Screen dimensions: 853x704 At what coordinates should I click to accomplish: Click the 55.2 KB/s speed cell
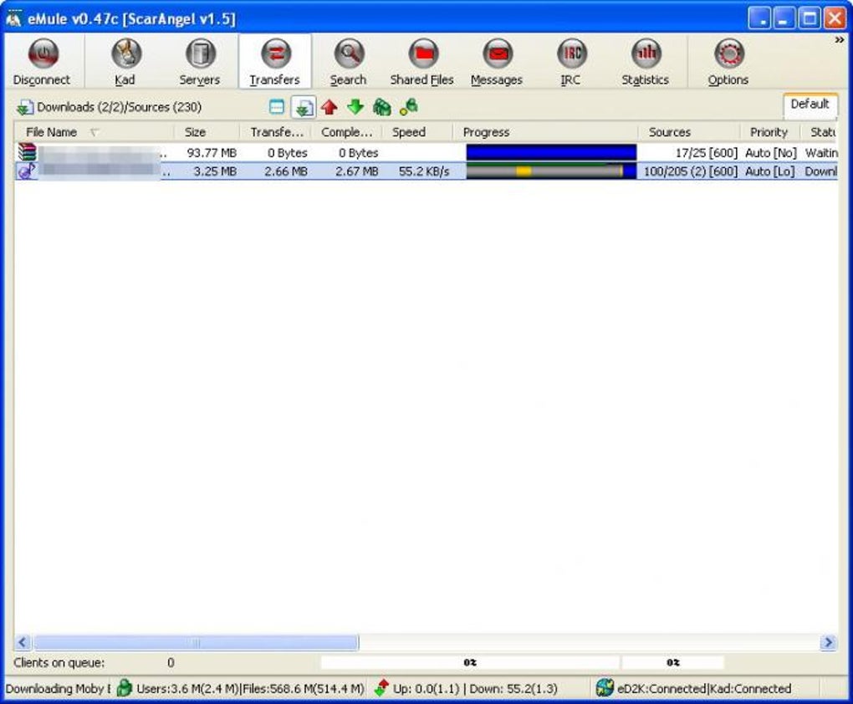[x=424, y=171]
